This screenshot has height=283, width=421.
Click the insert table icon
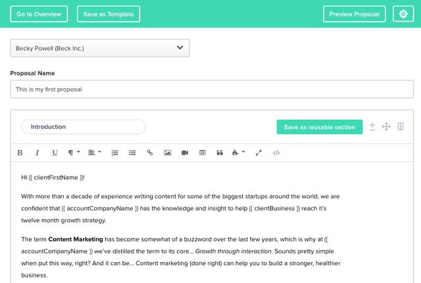click(203, 153)
